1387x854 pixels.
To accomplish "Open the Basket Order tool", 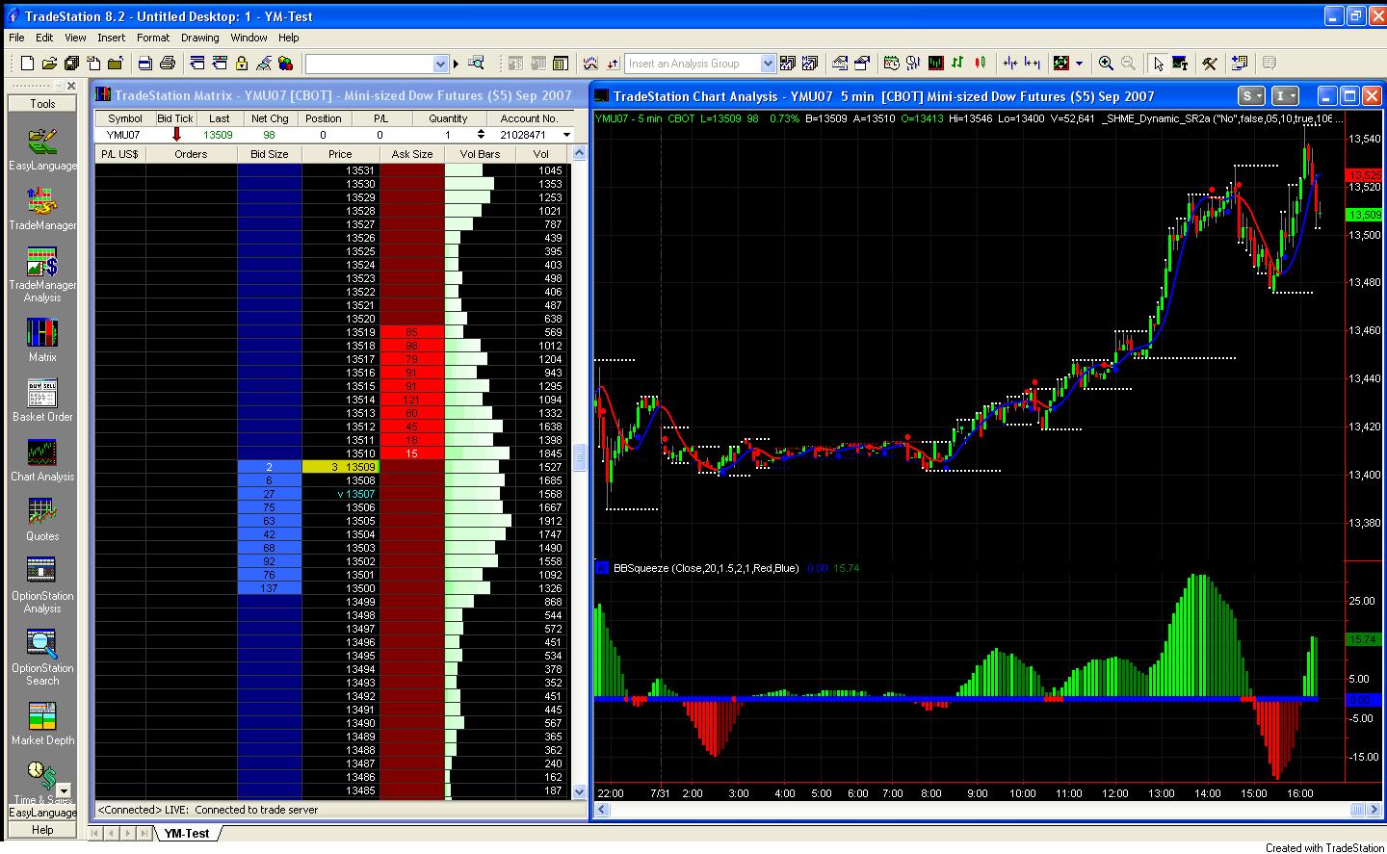I will [42, 400].
